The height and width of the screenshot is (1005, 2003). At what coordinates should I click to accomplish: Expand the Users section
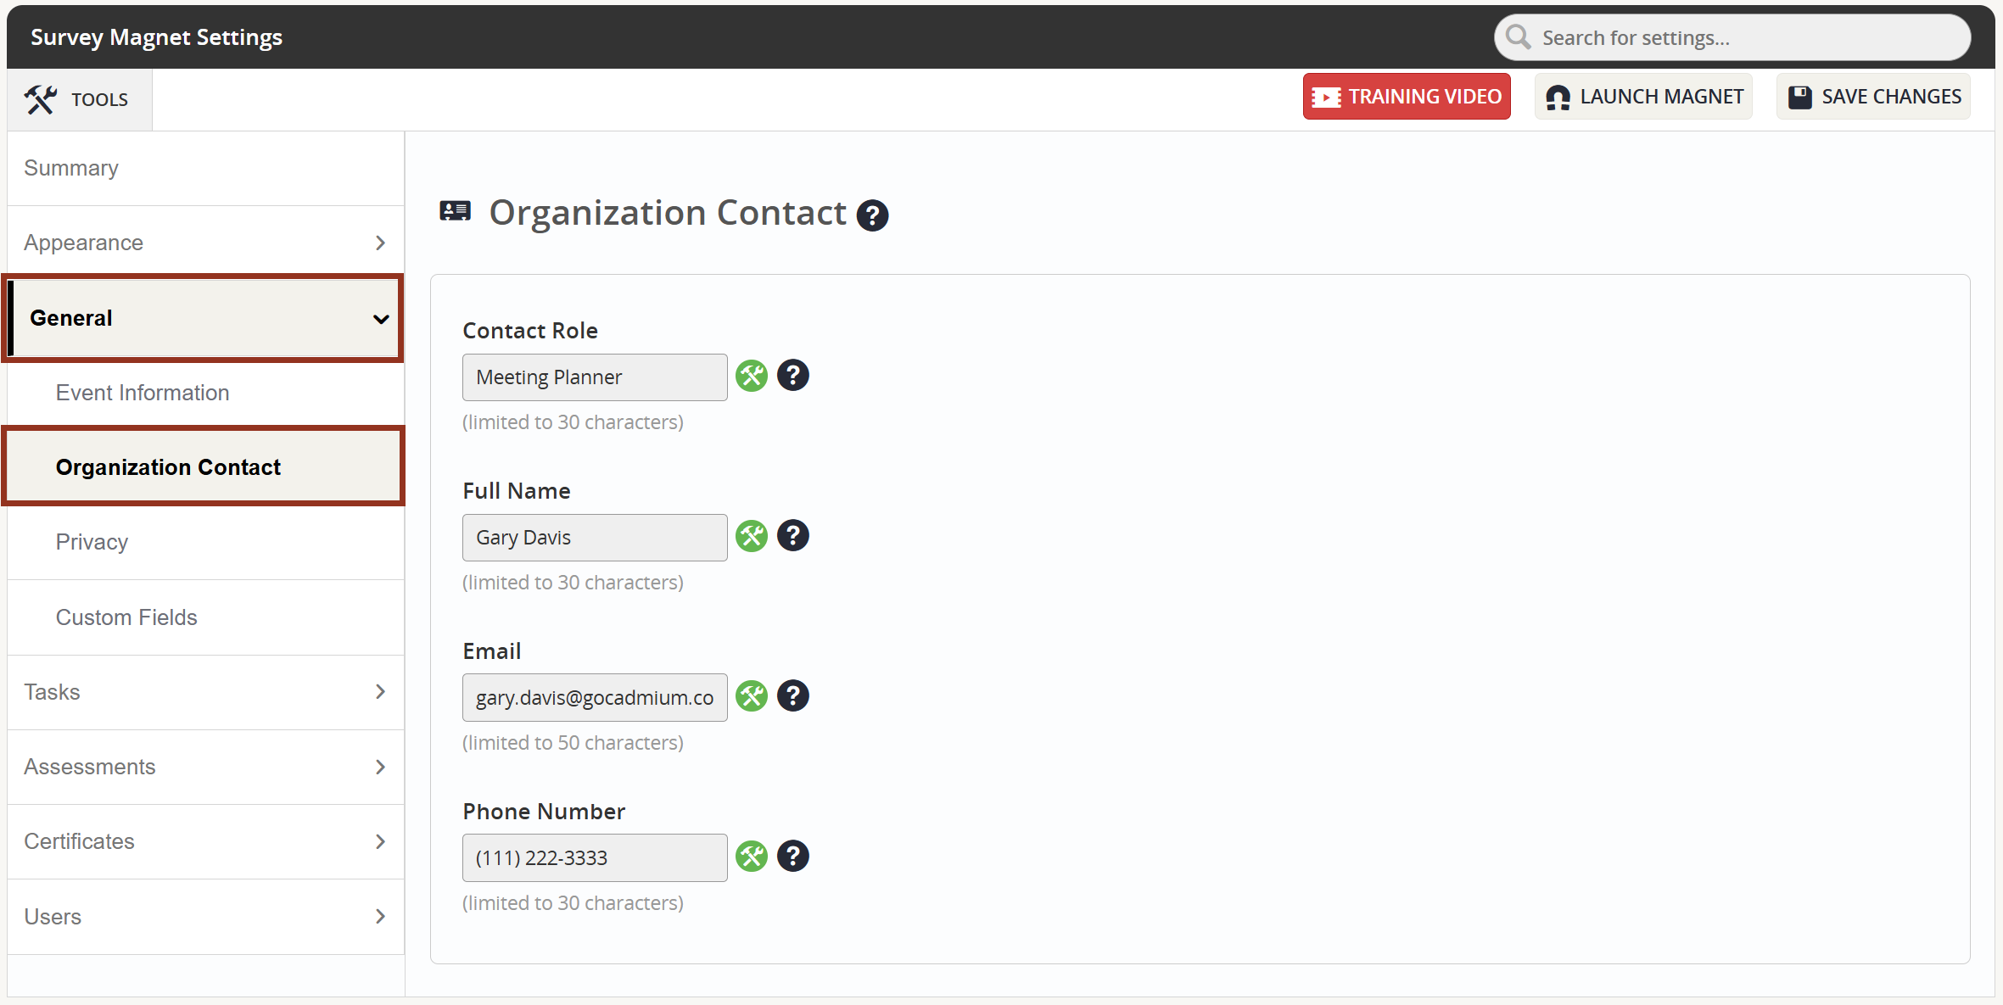coord(205,917)
